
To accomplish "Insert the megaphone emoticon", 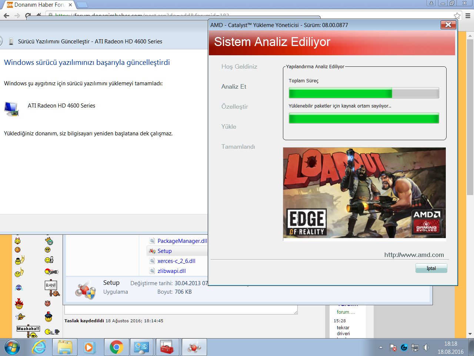I will 51,272.
